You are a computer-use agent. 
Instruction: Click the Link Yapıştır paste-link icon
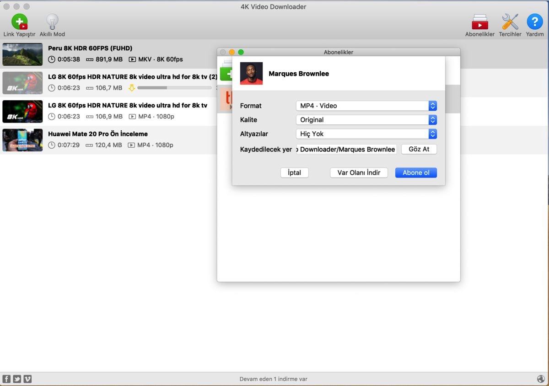click(19, 22)
